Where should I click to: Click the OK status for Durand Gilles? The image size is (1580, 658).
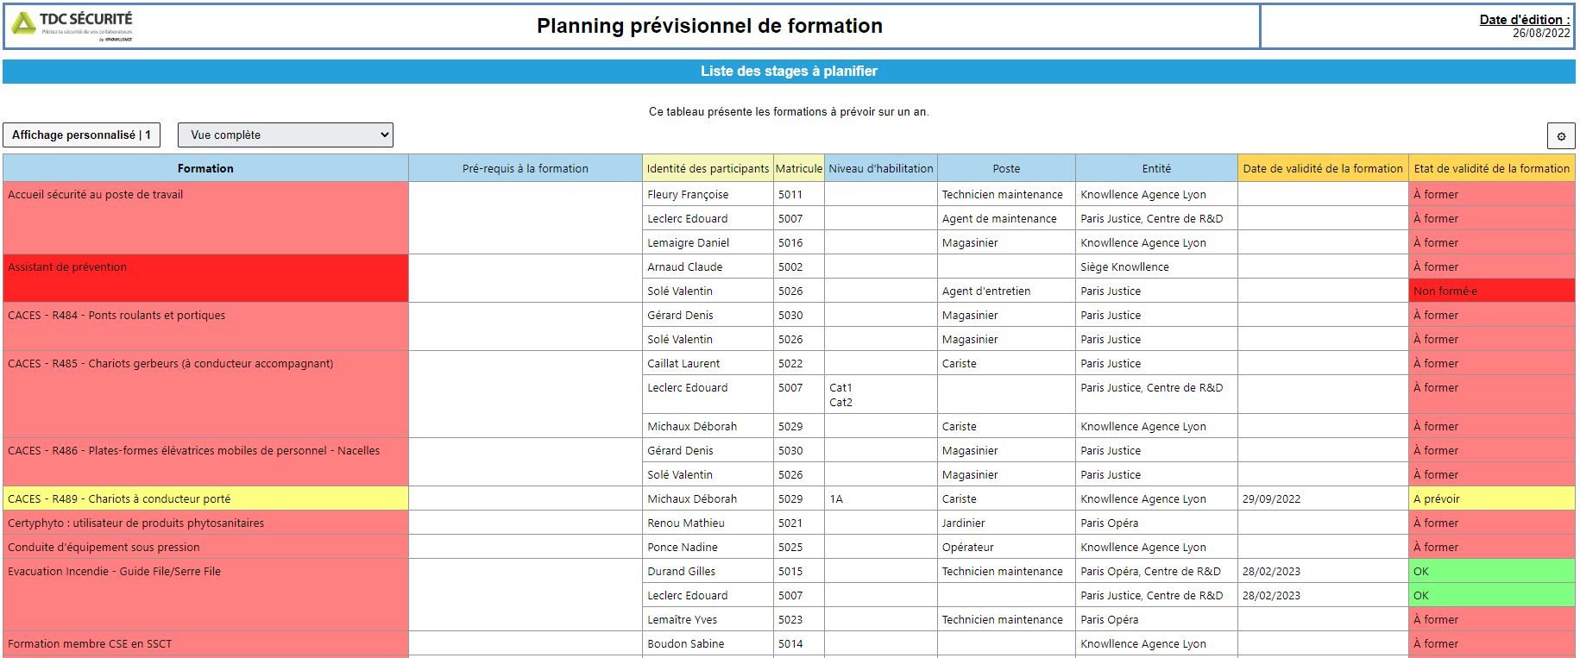coord(1492,571)
